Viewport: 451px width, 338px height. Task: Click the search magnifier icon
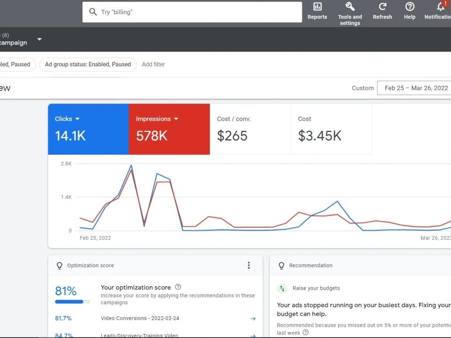pyautogui.click(x=93, y=12)
